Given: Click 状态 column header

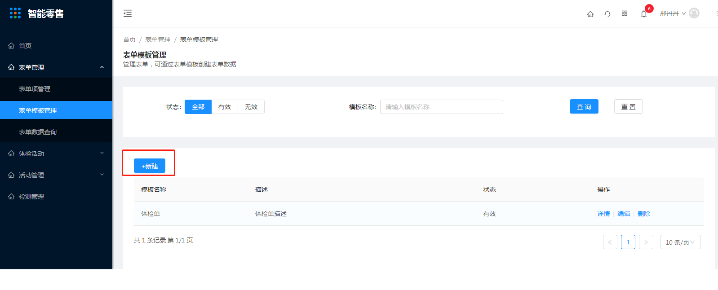Looking at the screenshot, I should pyautogui.click(x=489, y=189).
